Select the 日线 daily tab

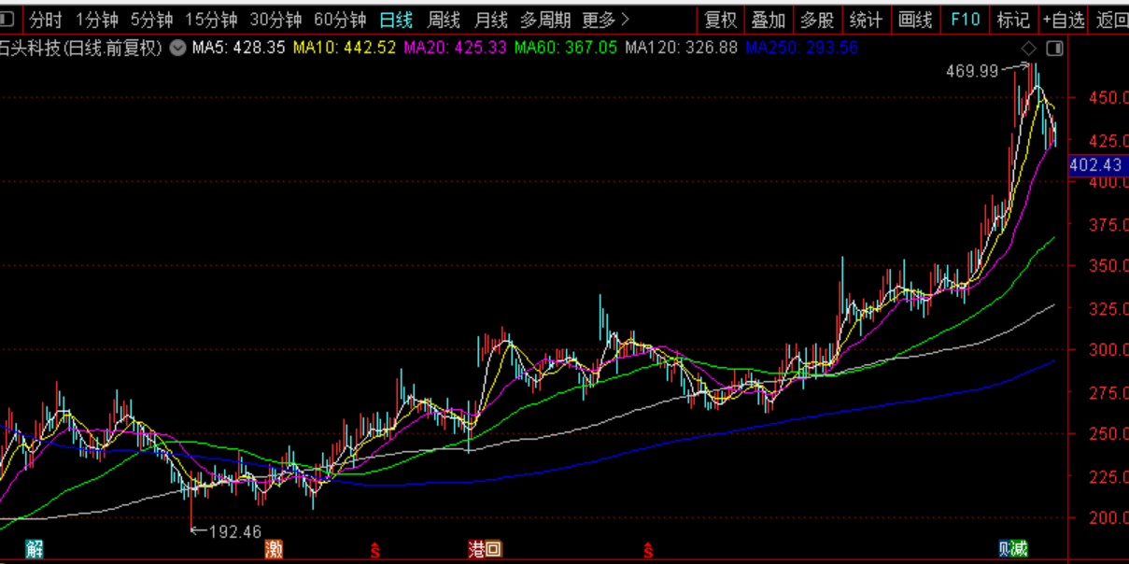(397, 20)
